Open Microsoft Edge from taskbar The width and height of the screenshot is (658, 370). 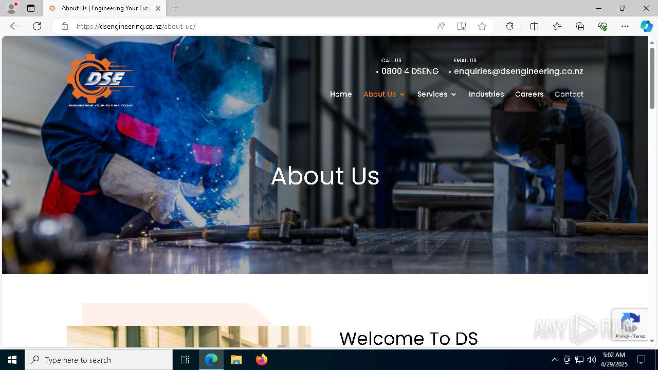pos(211,360)
